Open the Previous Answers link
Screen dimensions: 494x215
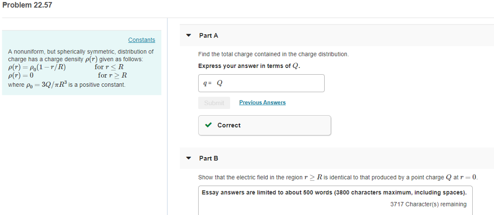(x=262, y=103)
